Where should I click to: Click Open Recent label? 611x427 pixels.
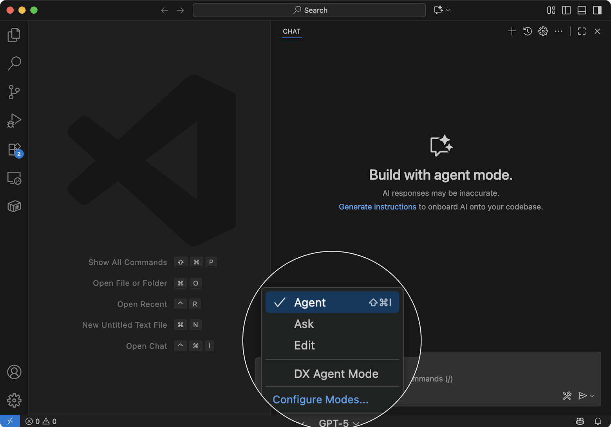point(142,304)
